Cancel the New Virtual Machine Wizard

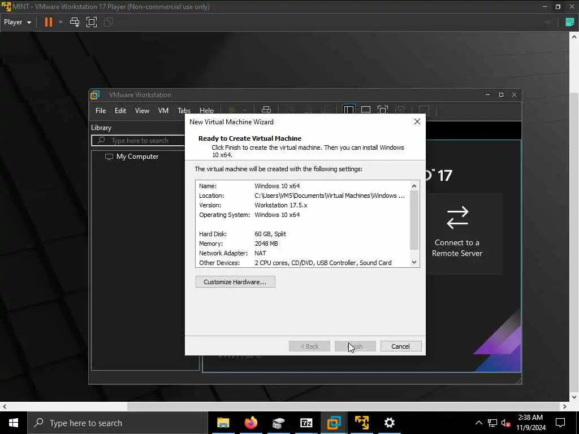coord(401,346)
